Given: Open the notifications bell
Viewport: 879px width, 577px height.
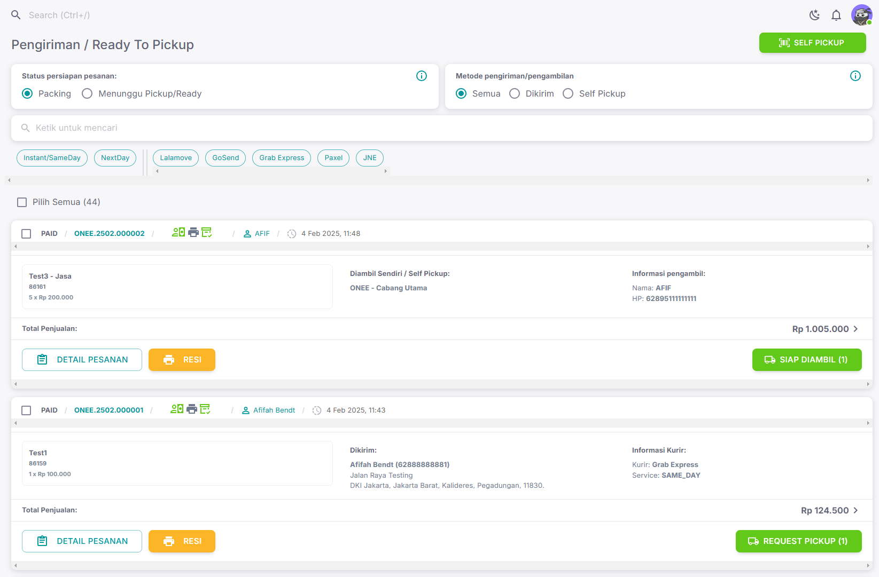Looking at the screenshot, I should tap(836, 15).
